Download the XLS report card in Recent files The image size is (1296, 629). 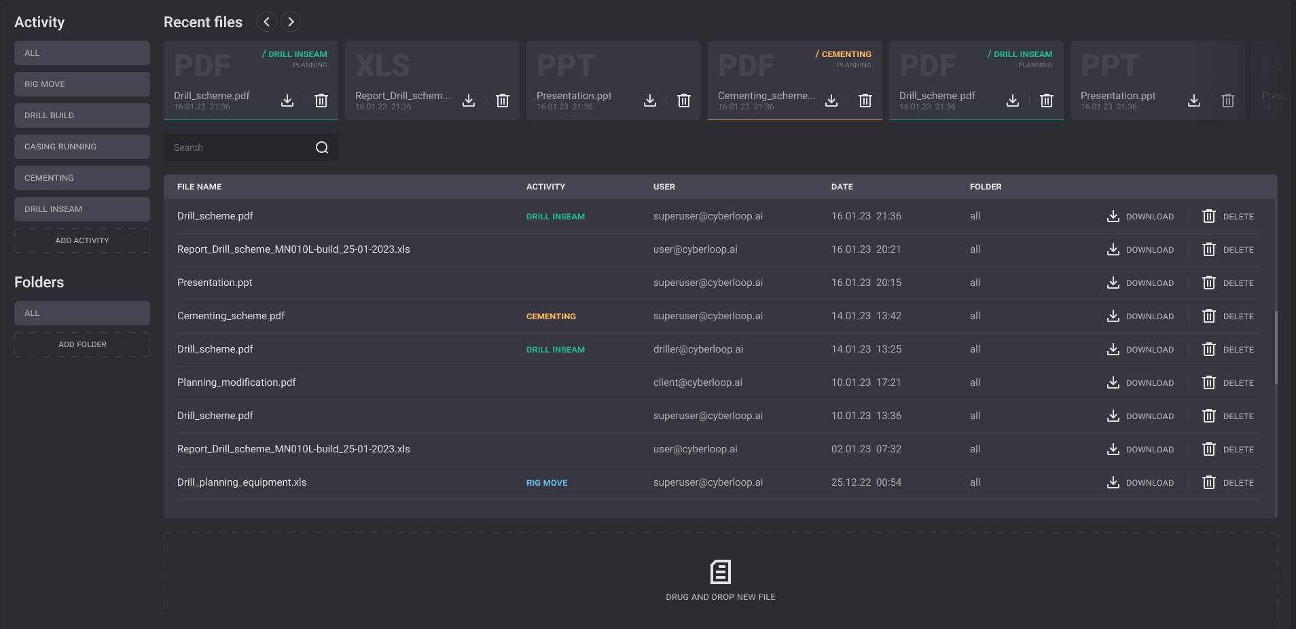coord(469,101)
